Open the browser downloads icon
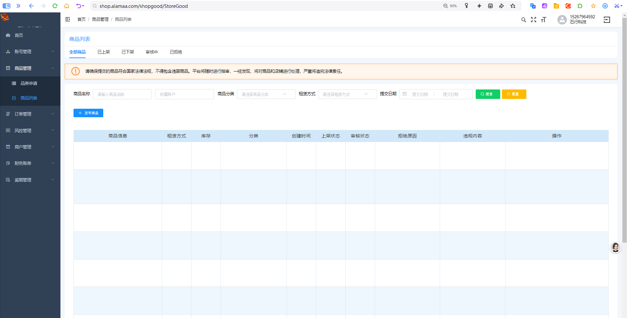 [605, 6]
